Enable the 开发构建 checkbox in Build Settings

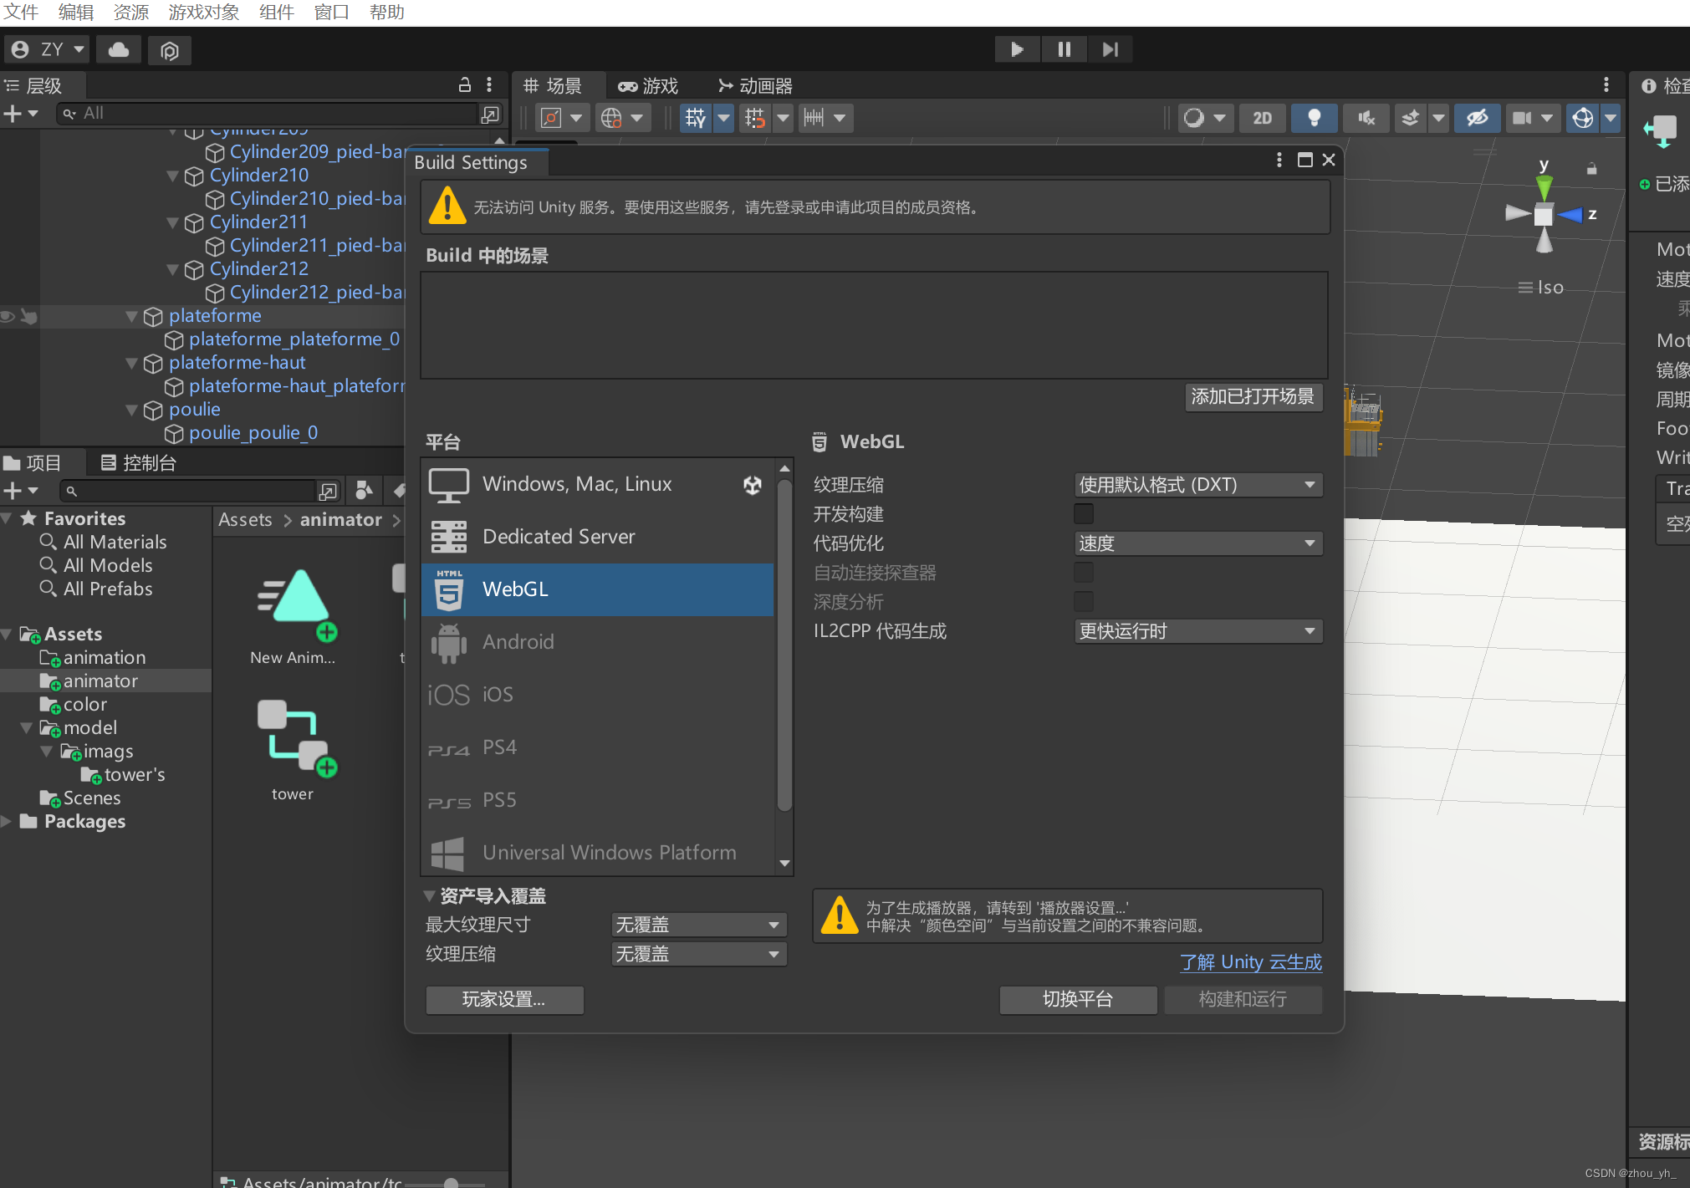pyautogui.click(x=1084, y=513)
